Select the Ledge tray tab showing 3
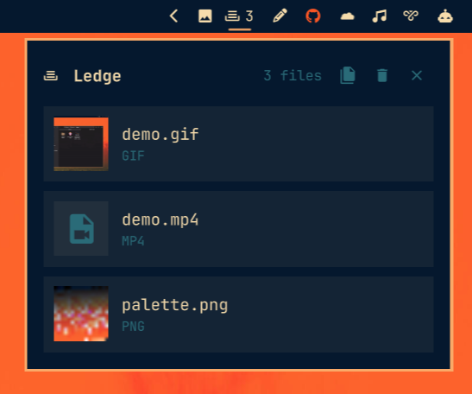This screenshot has height=394, width=472. pyautogui.click(x=239, y=16)
